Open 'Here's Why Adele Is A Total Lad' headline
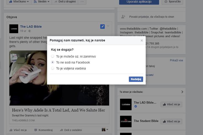 tap(58, 110)
